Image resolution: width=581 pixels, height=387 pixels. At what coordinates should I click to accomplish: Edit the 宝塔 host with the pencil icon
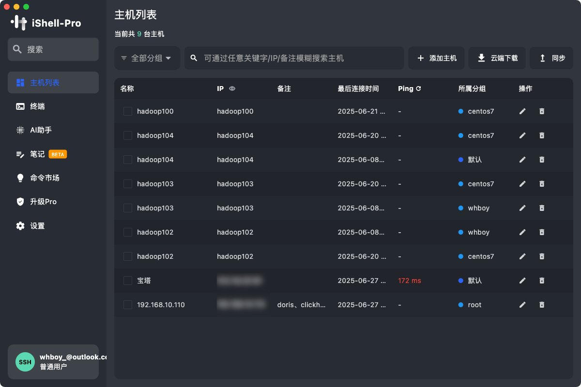[522, 281]
